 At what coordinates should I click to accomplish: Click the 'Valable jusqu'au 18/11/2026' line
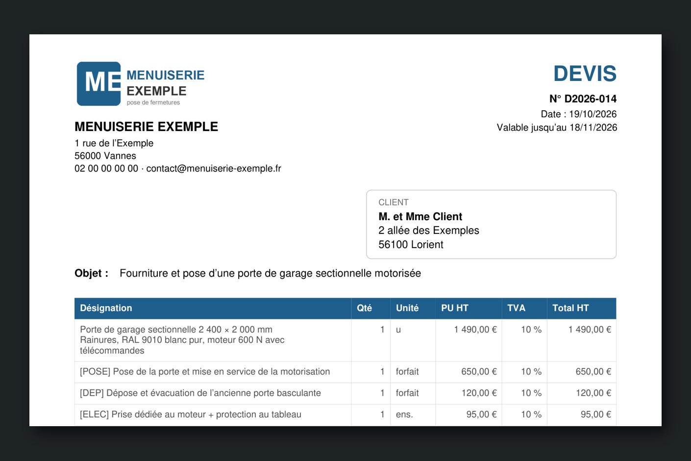point(557,128)
